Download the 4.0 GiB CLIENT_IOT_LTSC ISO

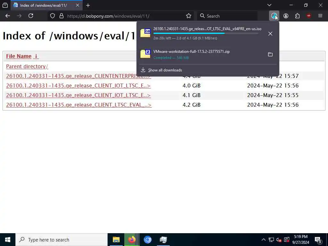(x=78, y=86)
